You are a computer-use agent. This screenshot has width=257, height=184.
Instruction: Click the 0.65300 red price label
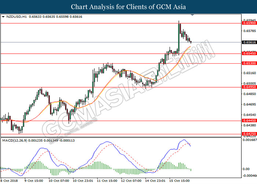[249, 63]
